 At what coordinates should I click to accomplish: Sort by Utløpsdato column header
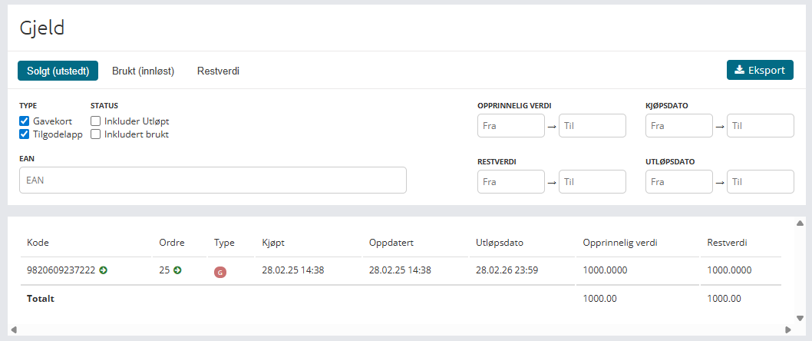[500, 243]
